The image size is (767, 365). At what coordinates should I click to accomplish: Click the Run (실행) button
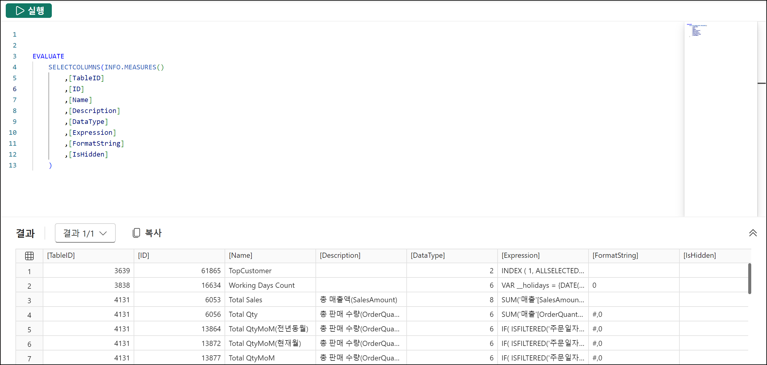[29, 11]
